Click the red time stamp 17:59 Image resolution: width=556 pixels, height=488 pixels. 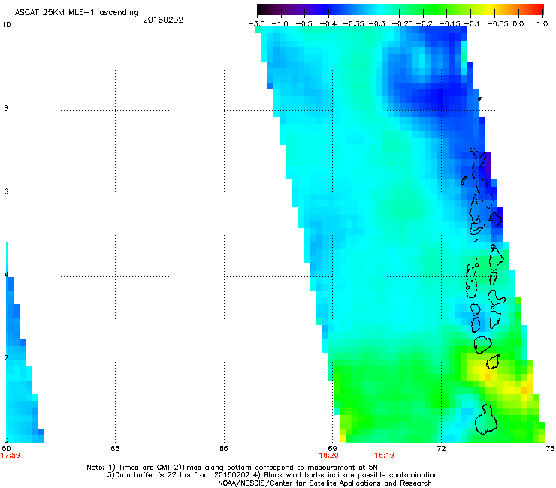(10, 456)
